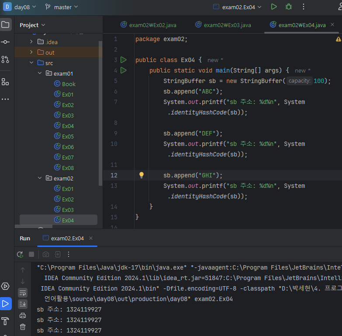
Task: Open the master branch dropdown
Action: point(62,7)
